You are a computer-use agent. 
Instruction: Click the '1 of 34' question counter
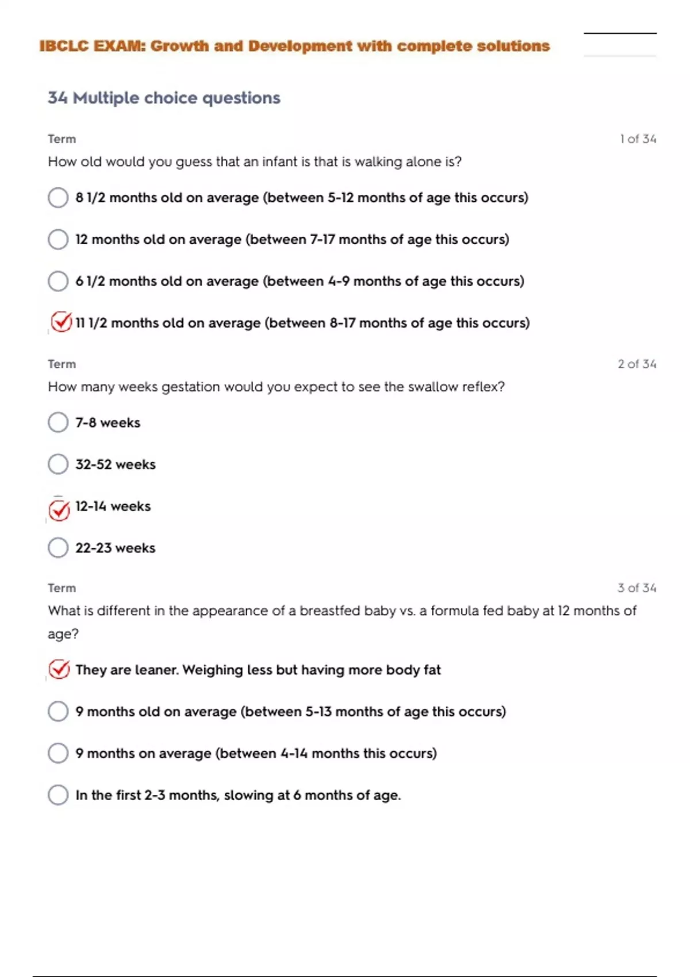638,139
